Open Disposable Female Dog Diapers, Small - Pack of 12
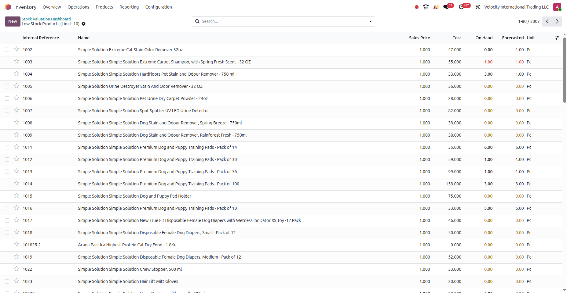The width and height of the screenshot is (567, 293). pos(157,233)
